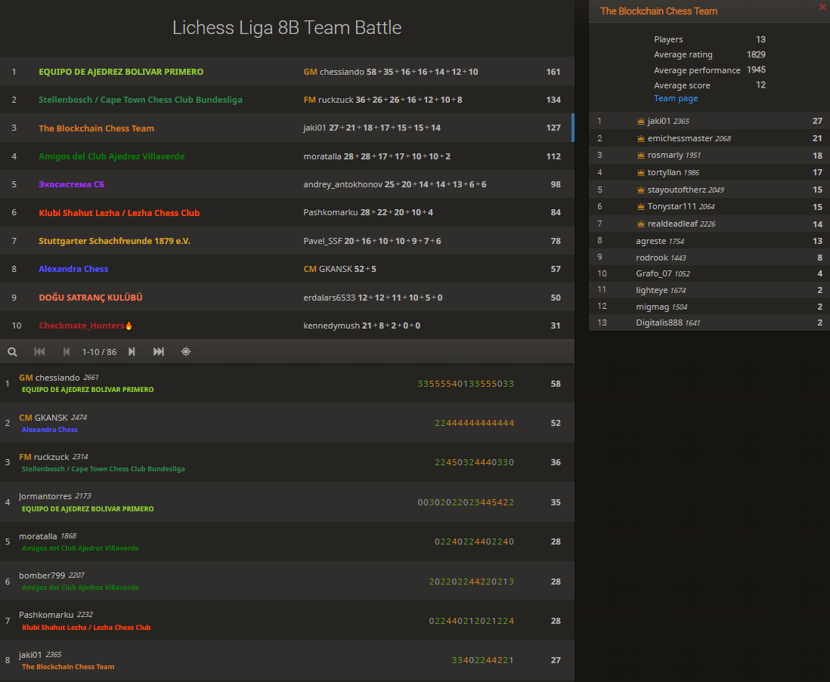This screenshot has height=682, width=830.
Task: Click tortyllan in the team member list
Action: pyautogui.click(x=664, y=172)
